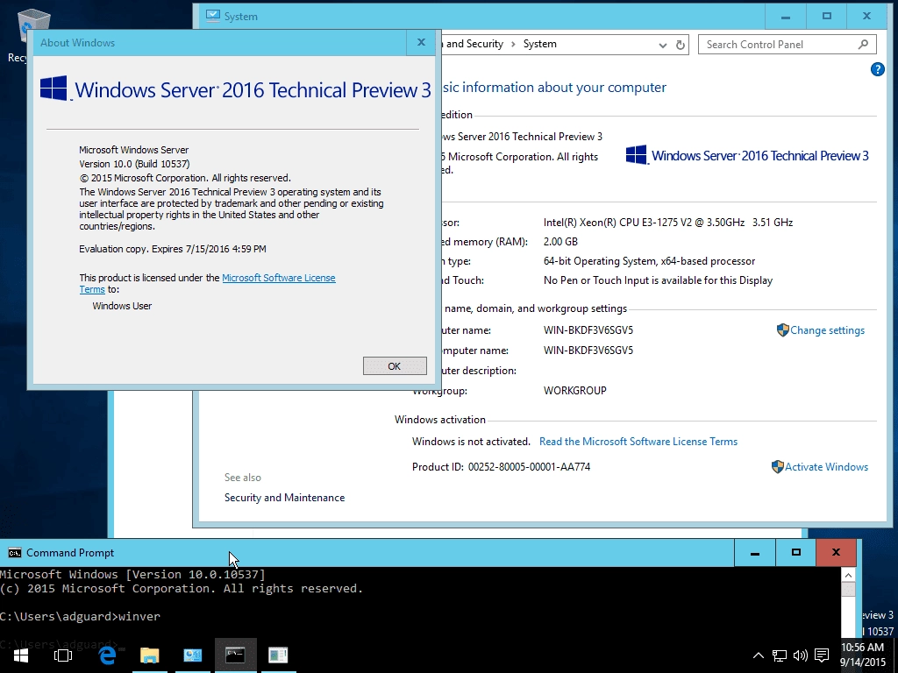
Task: Maximize the System window
Action: point(826,17)
